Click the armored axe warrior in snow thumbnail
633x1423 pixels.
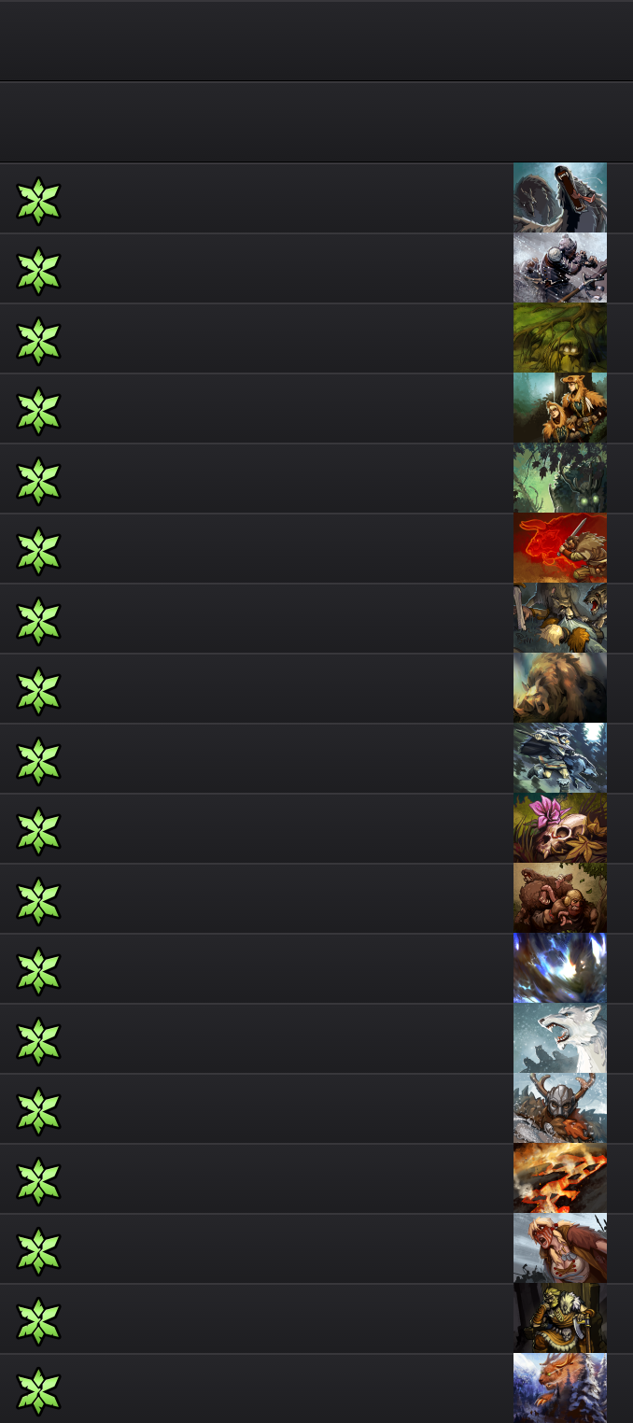[x=560, y=268]
